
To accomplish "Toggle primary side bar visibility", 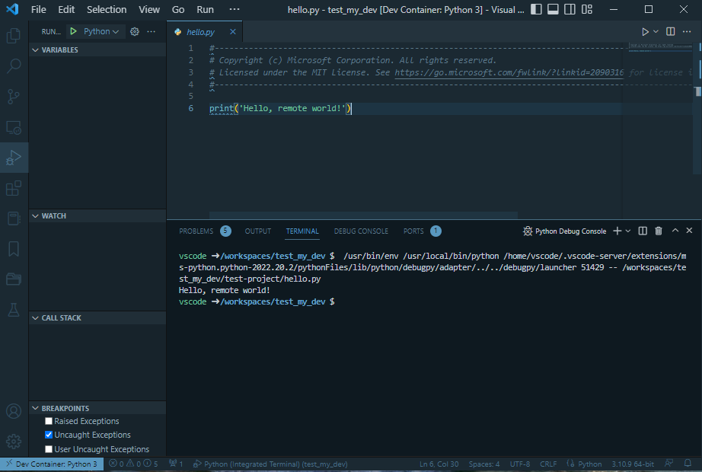I will click(x=536, y=9).
